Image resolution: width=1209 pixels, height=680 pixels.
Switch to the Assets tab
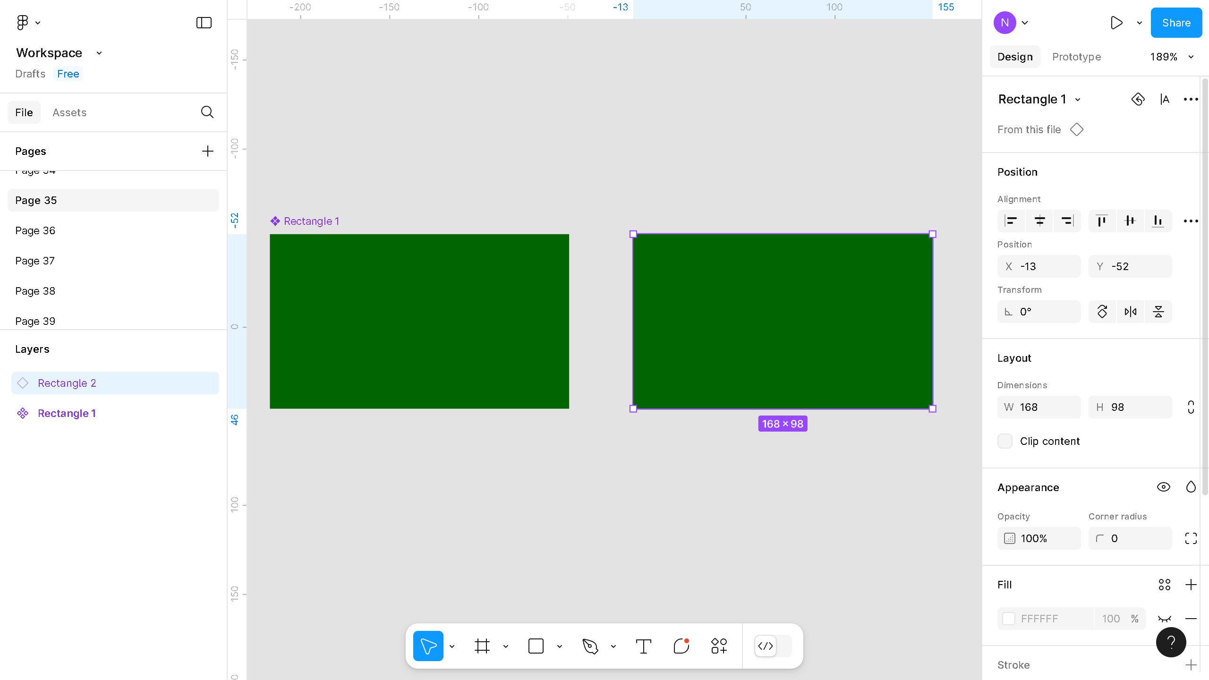click(x=69, y=112)
